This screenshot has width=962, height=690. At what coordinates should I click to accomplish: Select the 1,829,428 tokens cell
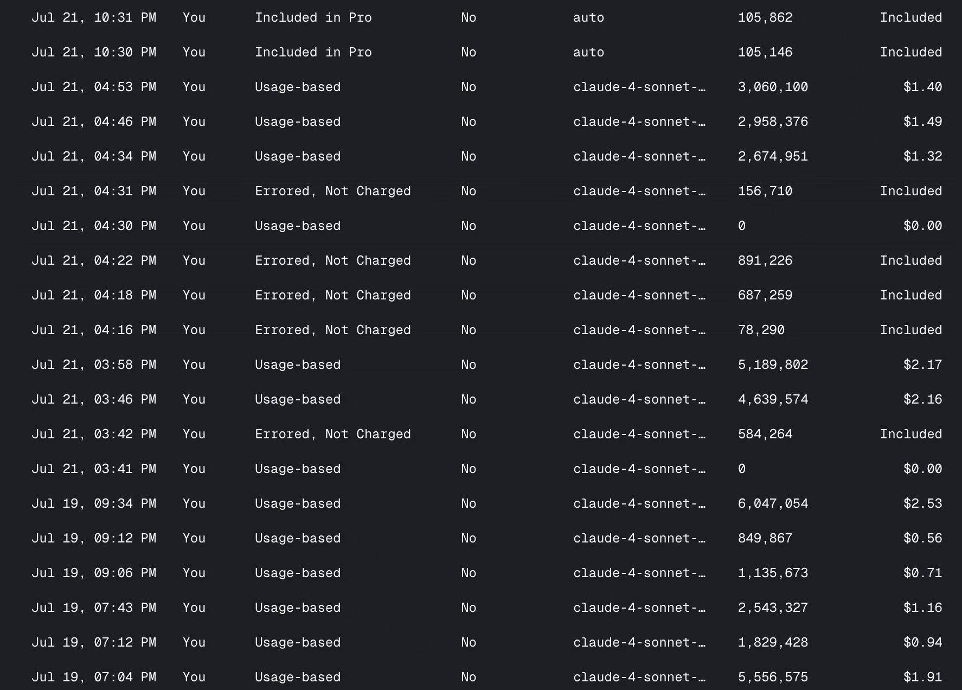773,642
